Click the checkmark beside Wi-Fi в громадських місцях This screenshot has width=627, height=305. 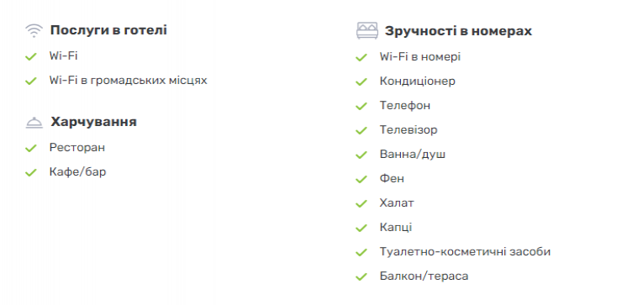click(31, 82)
